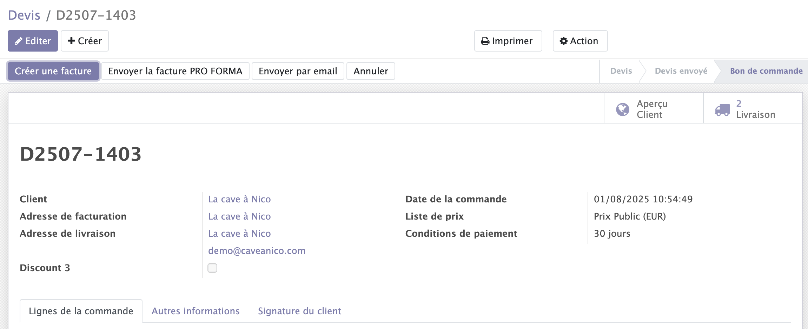Click the truck icon for Livraison
Screen dimensions: 808x329
722,110
